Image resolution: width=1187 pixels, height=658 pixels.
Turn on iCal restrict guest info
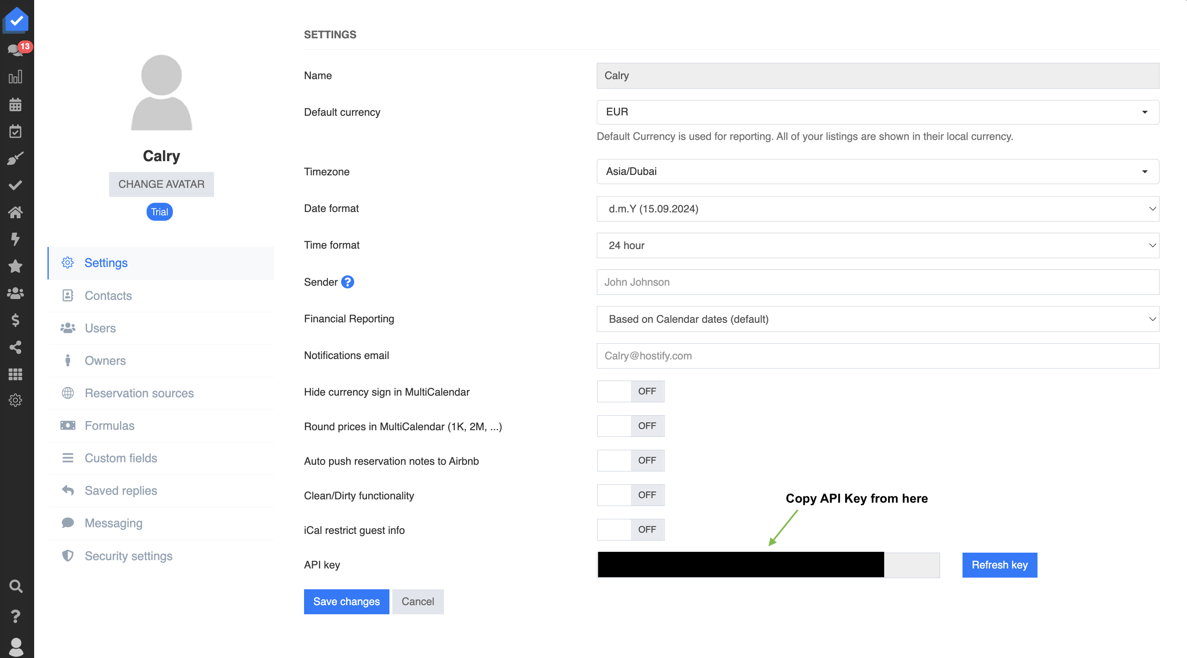[x=631, y=529]
